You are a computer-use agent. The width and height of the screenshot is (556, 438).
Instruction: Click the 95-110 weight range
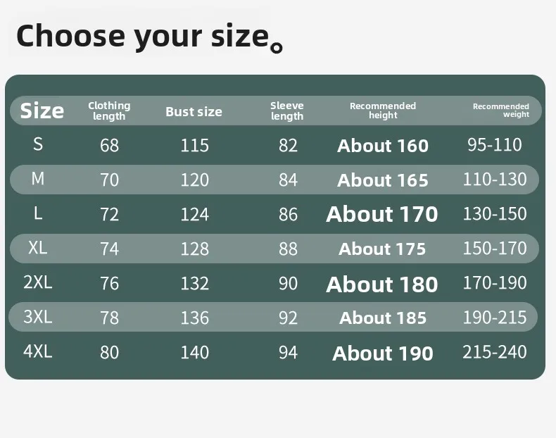[x=495, y=144]
